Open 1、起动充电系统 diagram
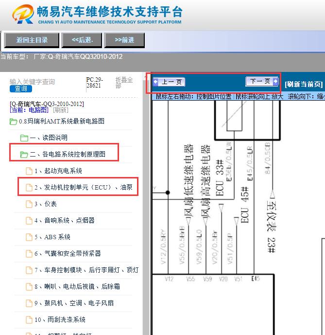Screen dimensions: 325x335 (58, 171)
